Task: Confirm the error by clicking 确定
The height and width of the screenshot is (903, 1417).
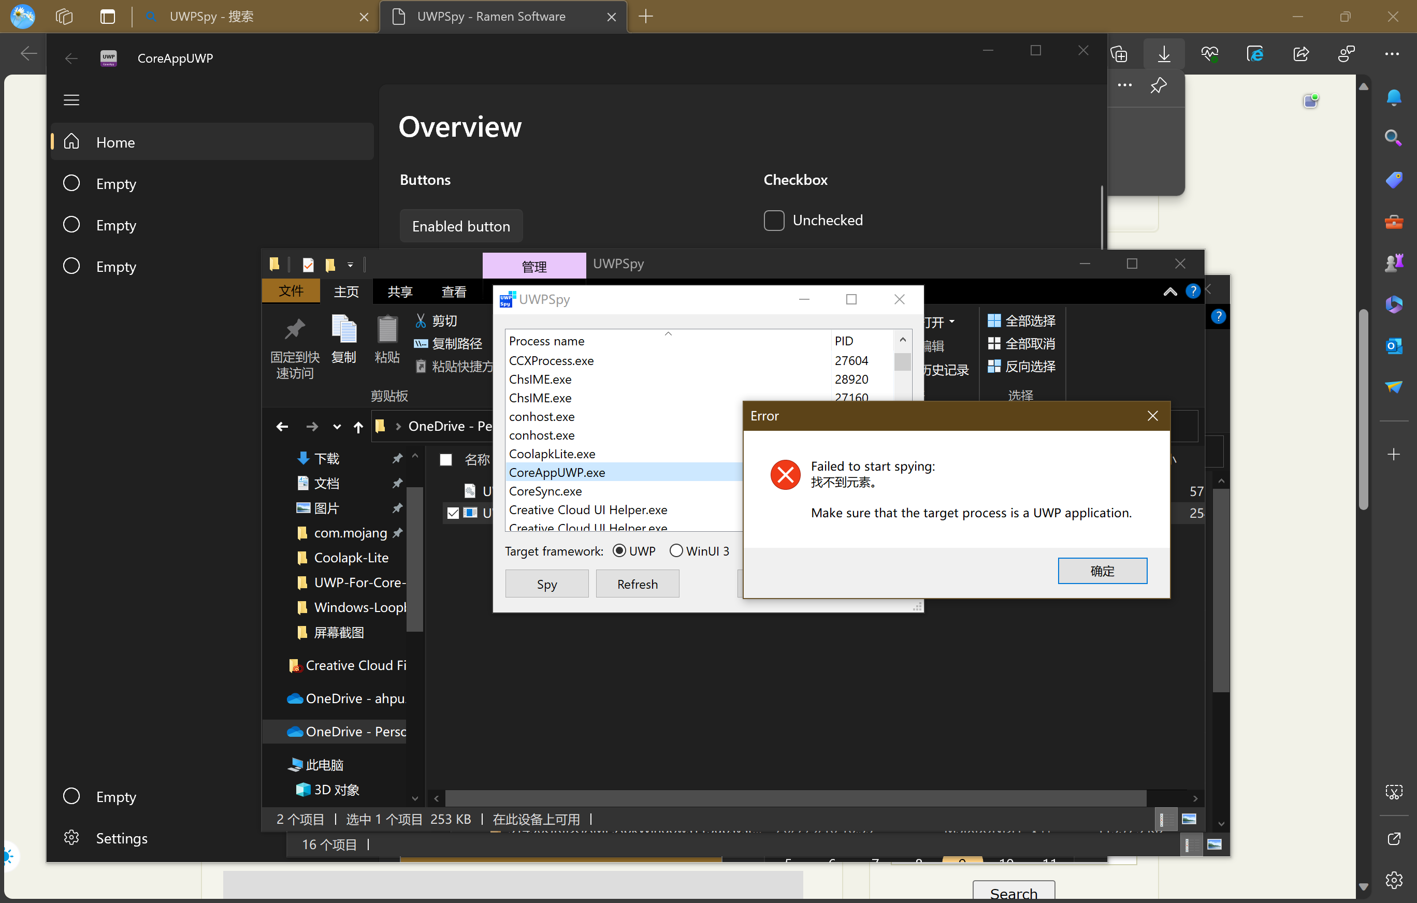Action: (x=1102, y=571)
